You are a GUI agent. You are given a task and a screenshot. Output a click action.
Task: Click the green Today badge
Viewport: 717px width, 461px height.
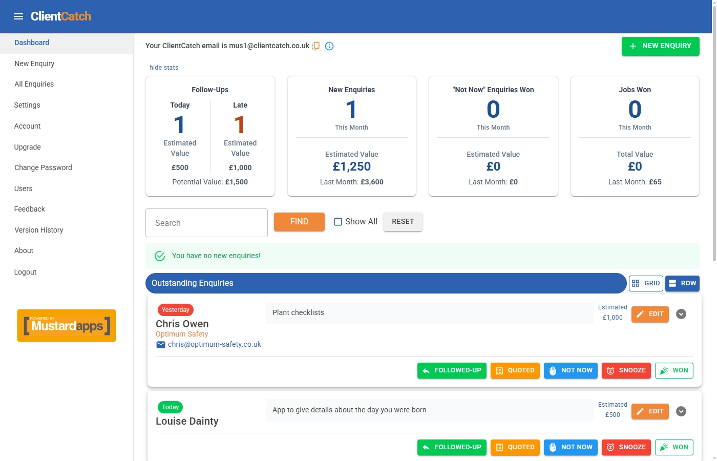(171, 407)
